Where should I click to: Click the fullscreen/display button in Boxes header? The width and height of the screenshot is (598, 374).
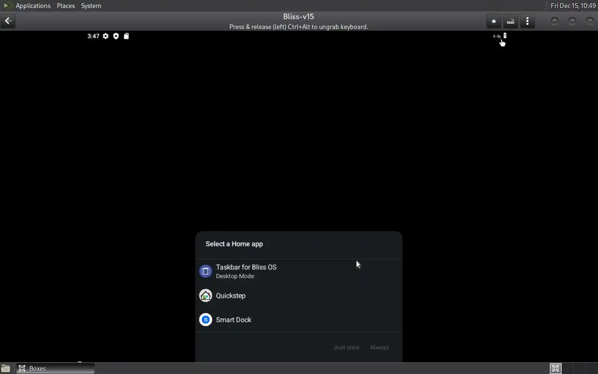[x=494, y=21]
